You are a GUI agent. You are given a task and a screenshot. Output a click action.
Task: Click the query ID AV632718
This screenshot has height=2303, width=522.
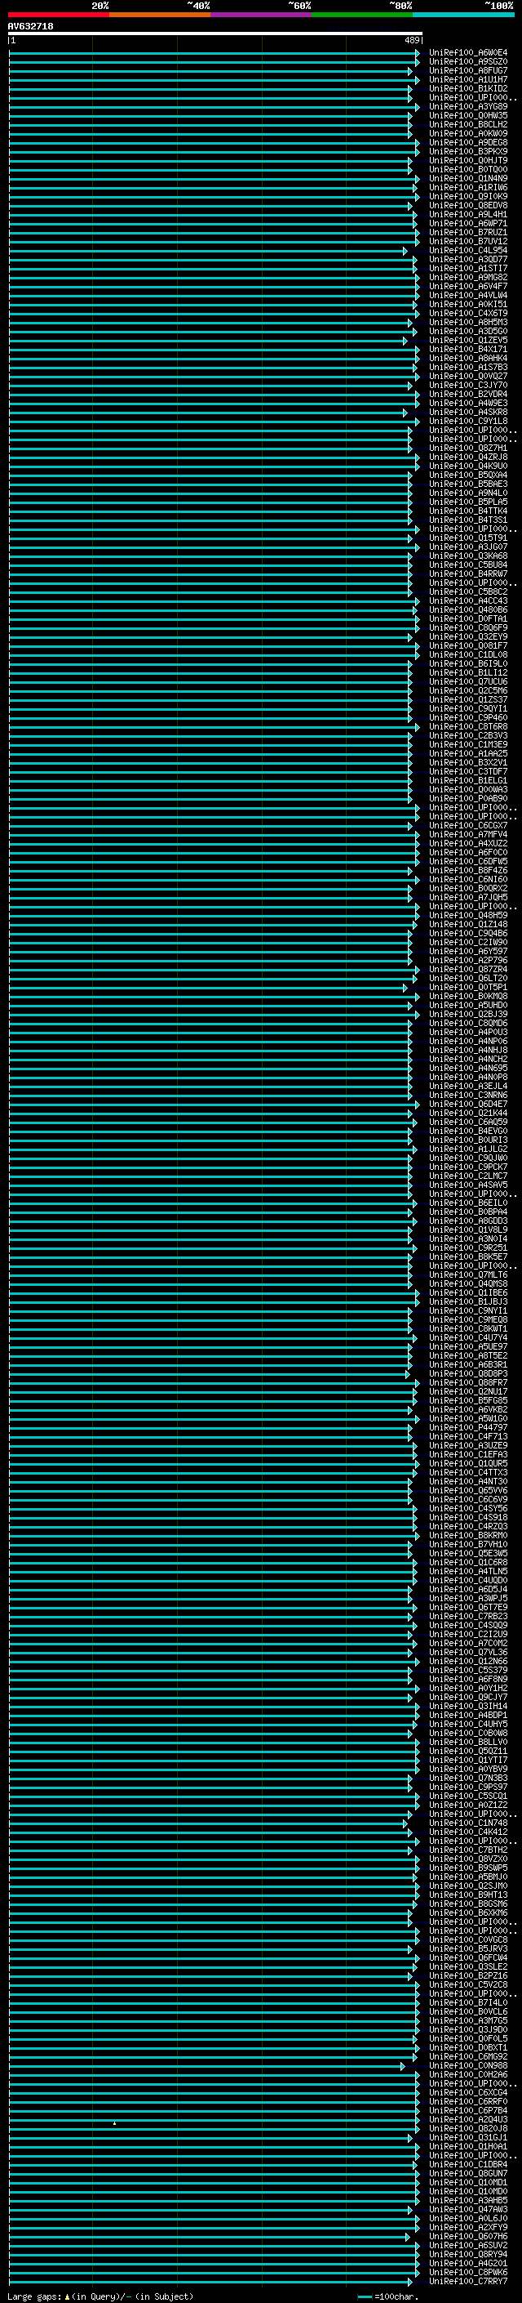point(30,27)
